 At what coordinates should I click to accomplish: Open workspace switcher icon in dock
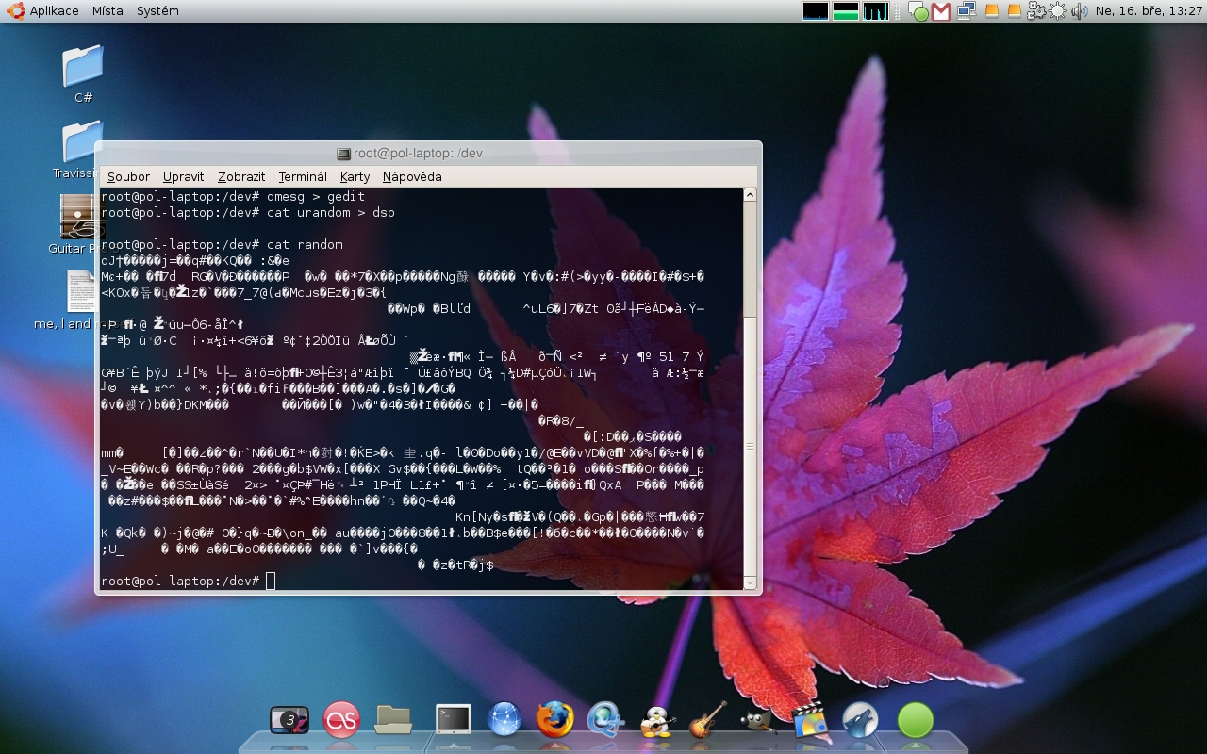(x=289, y=721)
